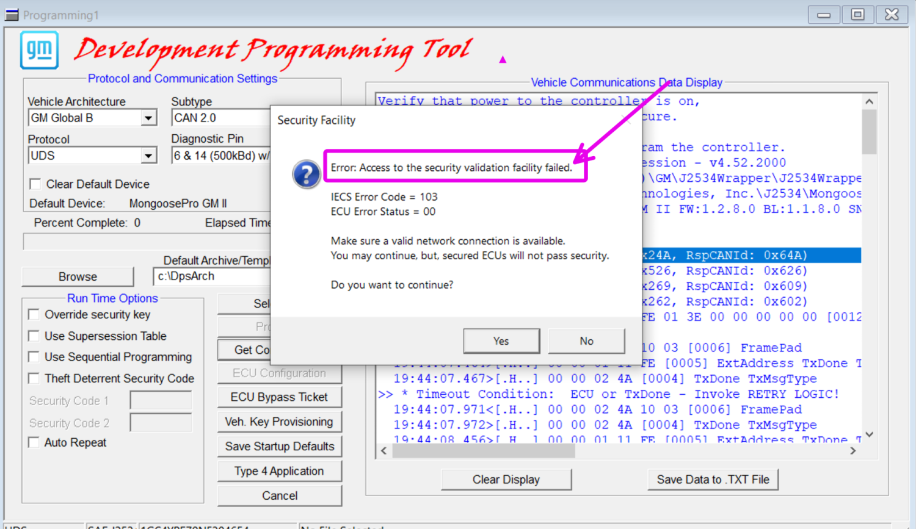Minimize the Programming1 window
The width and height of the screenshot is (916, 529).
pyautogui.click(x=824, y=15)
